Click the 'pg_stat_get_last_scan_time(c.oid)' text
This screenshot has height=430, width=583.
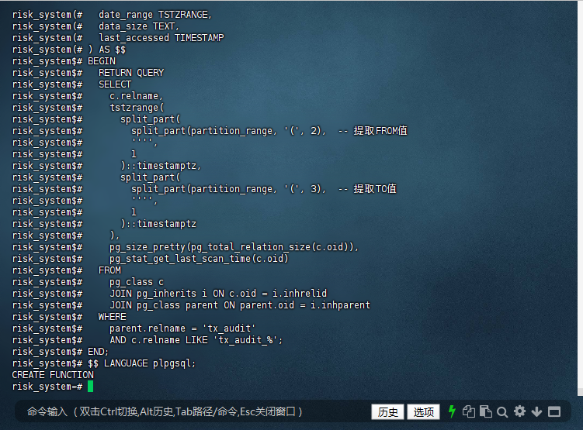click(199, 259)
